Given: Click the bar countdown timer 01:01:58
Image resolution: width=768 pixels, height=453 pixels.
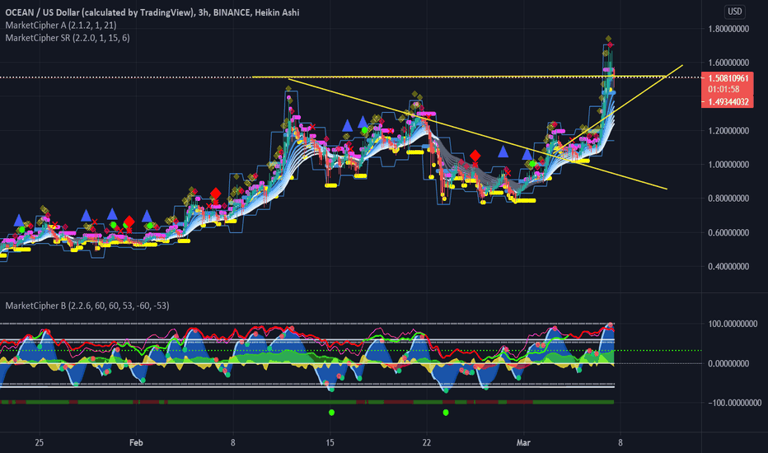Looking at the screenshot, I should 724,89.
